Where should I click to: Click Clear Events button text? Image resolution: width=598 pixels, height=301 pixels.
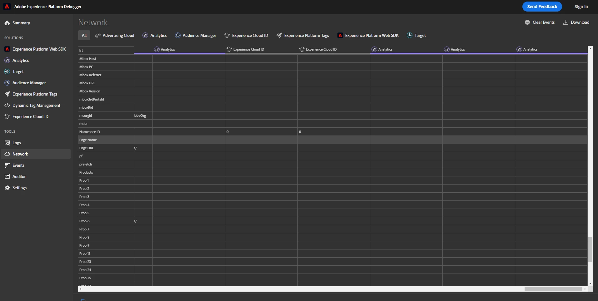point(544,22)
